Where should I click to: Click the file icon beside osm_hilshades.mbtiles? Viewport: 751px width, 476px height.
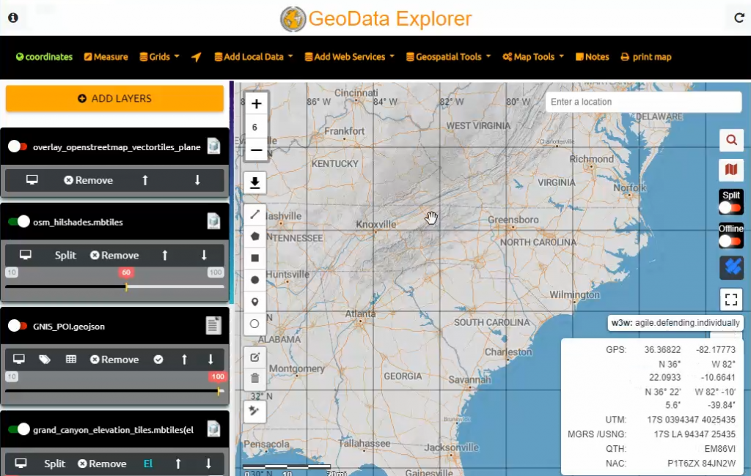click(213, 221)
